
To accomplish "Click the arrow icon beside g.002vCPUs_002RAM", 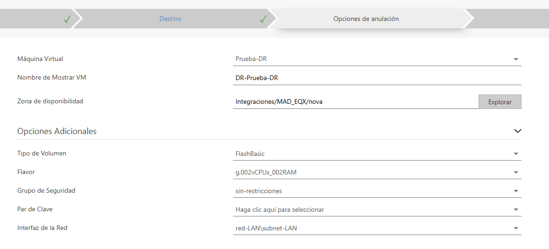I will tap(516, 173).
